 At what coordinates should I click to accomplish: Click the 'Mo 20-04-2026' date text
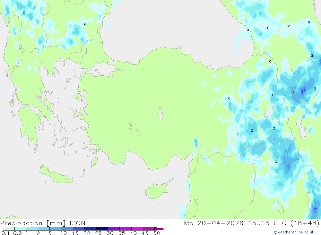213,223
